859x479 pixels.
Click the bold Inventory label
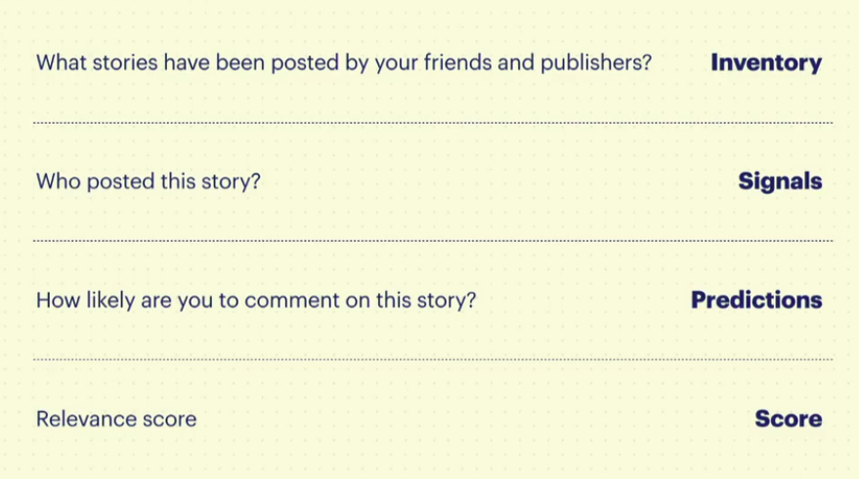[766, 62]
